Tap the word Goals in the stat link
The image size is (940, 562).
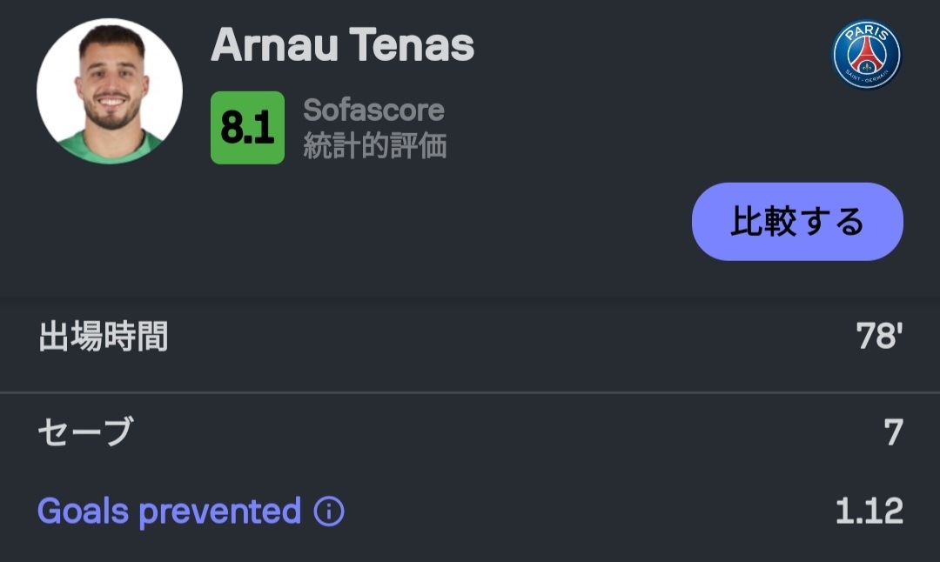click(x=84, y=511)
